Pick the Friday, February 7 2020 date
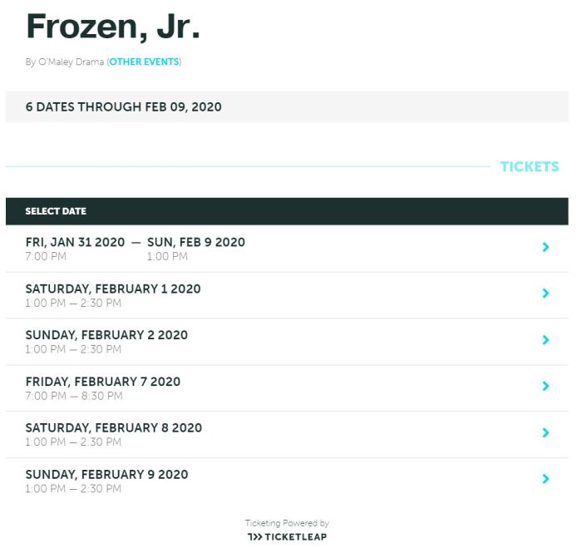This screenshot has height=548, width=582. coord(103,382)
